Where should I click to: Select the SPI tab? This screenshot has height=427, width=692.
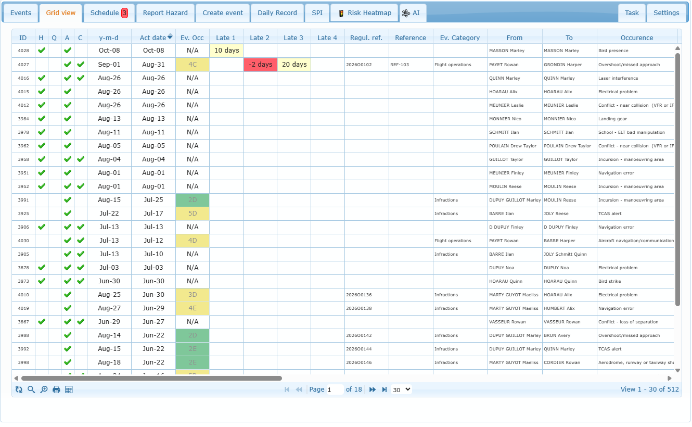[x=317, y=13]
